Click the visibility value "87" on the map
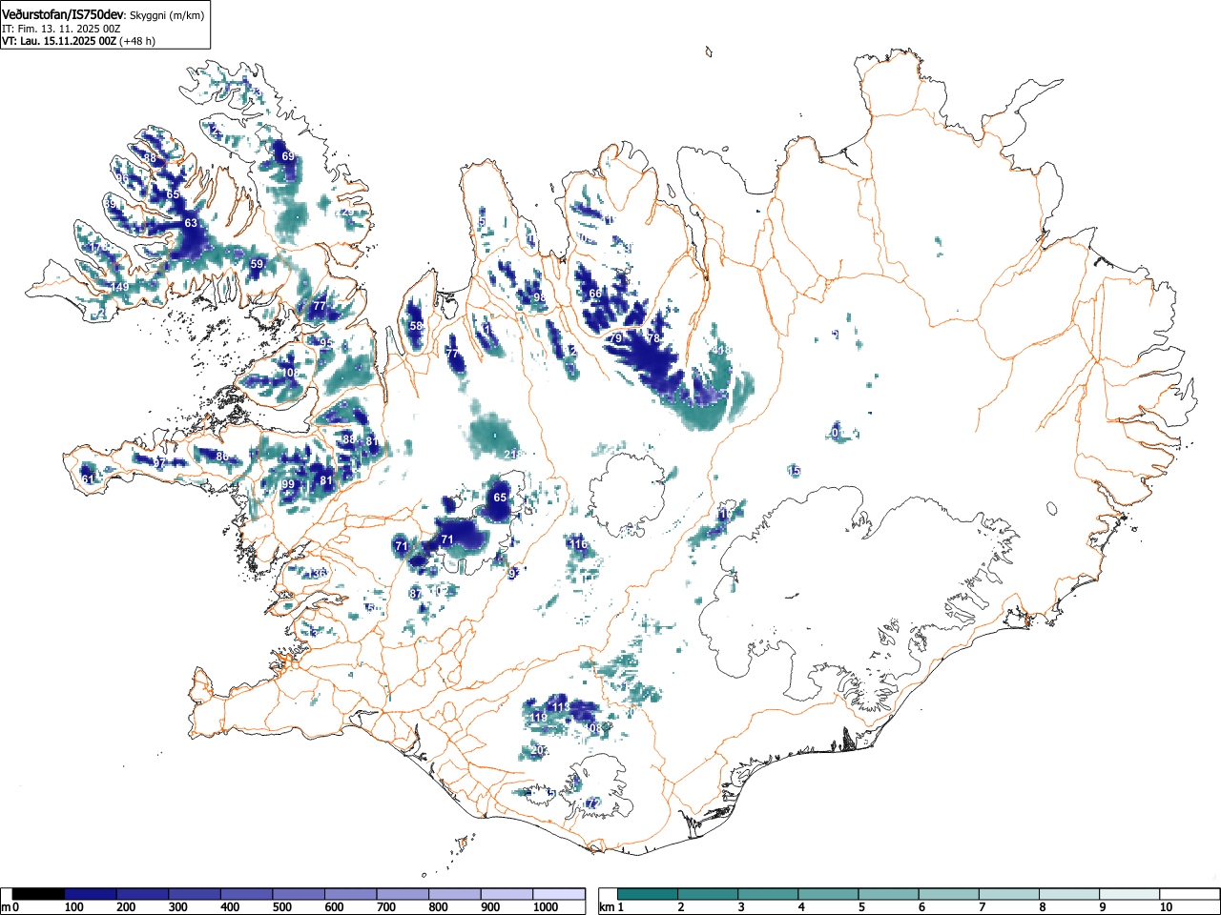The height and width of the screenshot is (915, 1221). click(416, 593)
